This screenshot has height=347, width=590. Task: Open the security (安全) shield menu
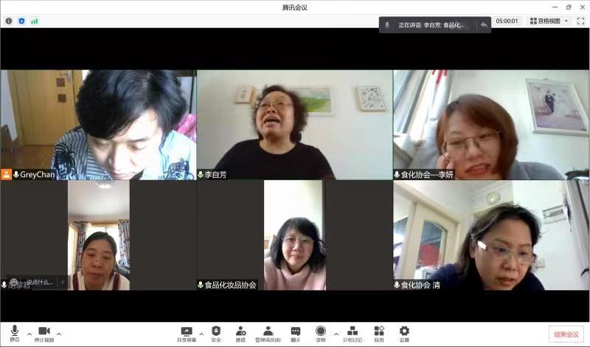[x=216, y=333]
